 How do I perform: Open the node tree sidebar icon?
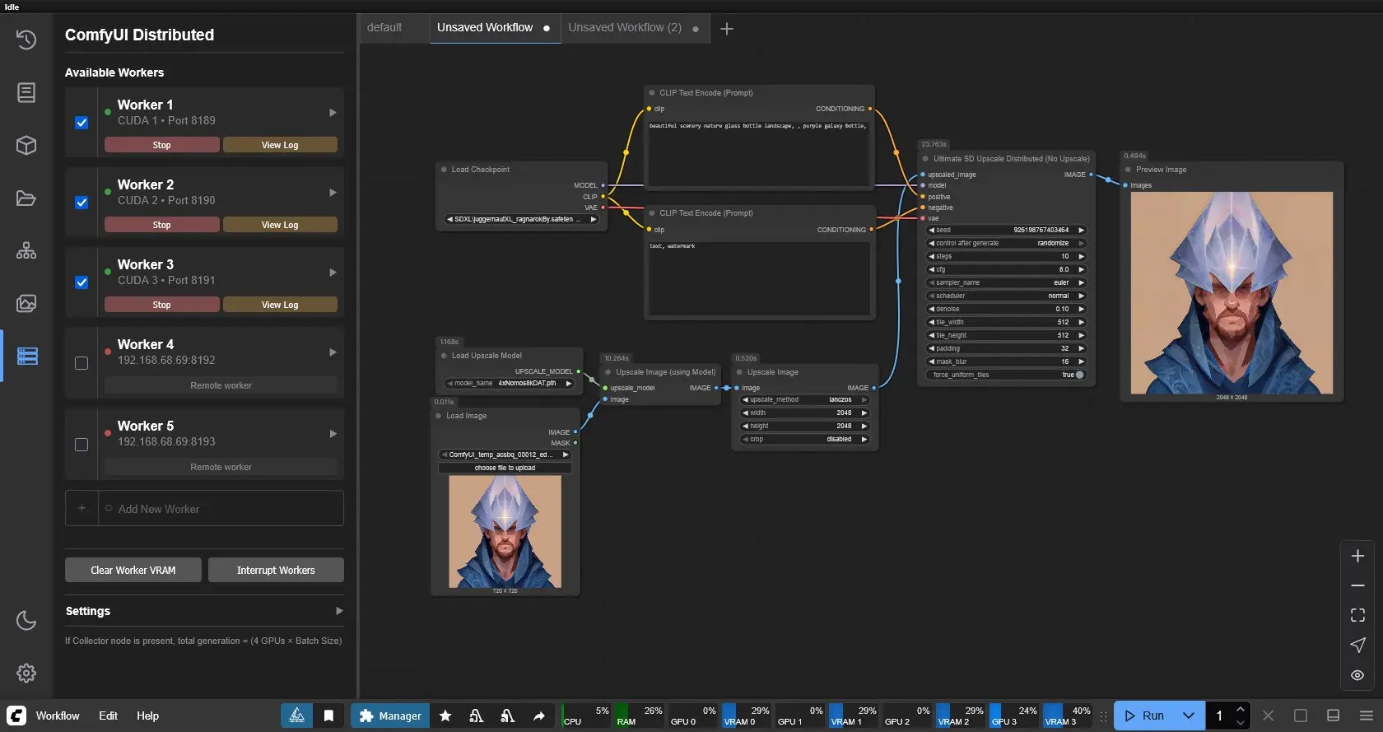point(26,250)
